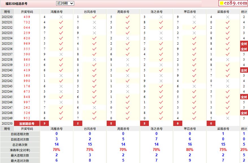Click the red check in 周南杀号 for period 2025245

[128, 97]
